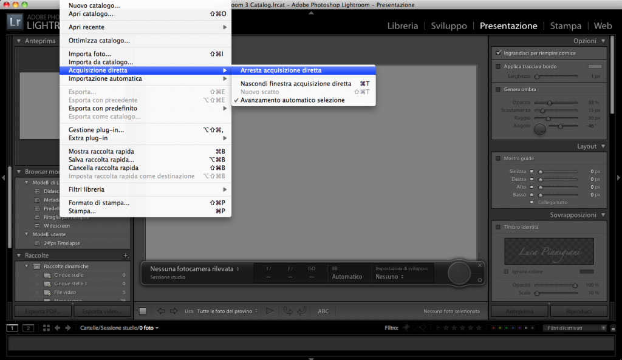Image resolution: width=622 pixels, height=360 pixels.
Task: Filter by flagged status flag icon
Action: pos(406,328)
